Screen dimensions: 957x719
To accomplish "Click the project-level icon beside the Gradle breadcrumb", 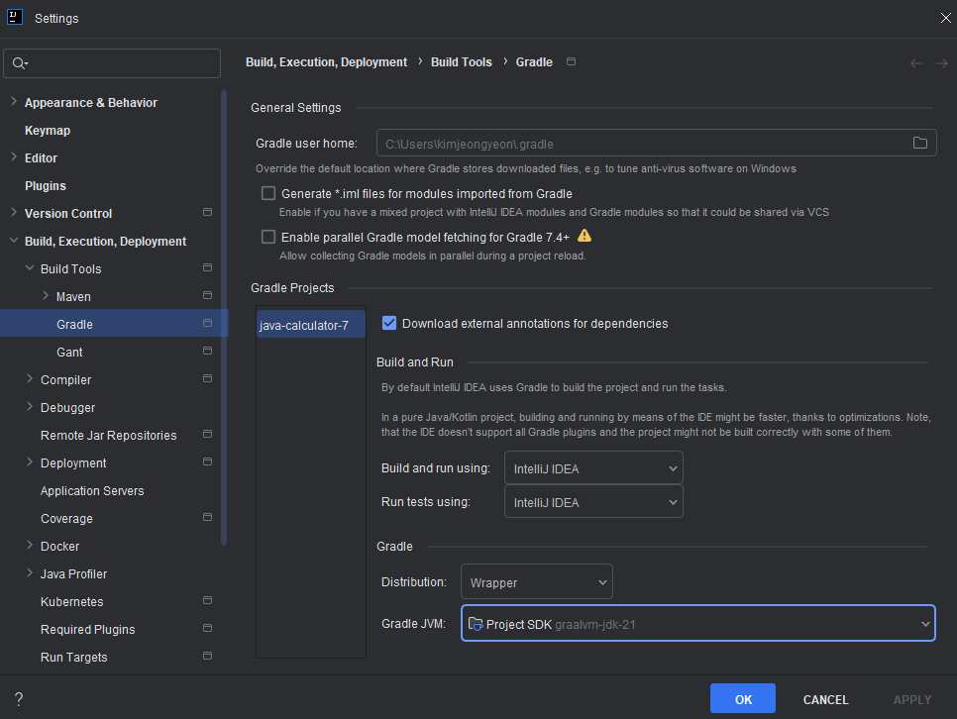I will point(571,61).
